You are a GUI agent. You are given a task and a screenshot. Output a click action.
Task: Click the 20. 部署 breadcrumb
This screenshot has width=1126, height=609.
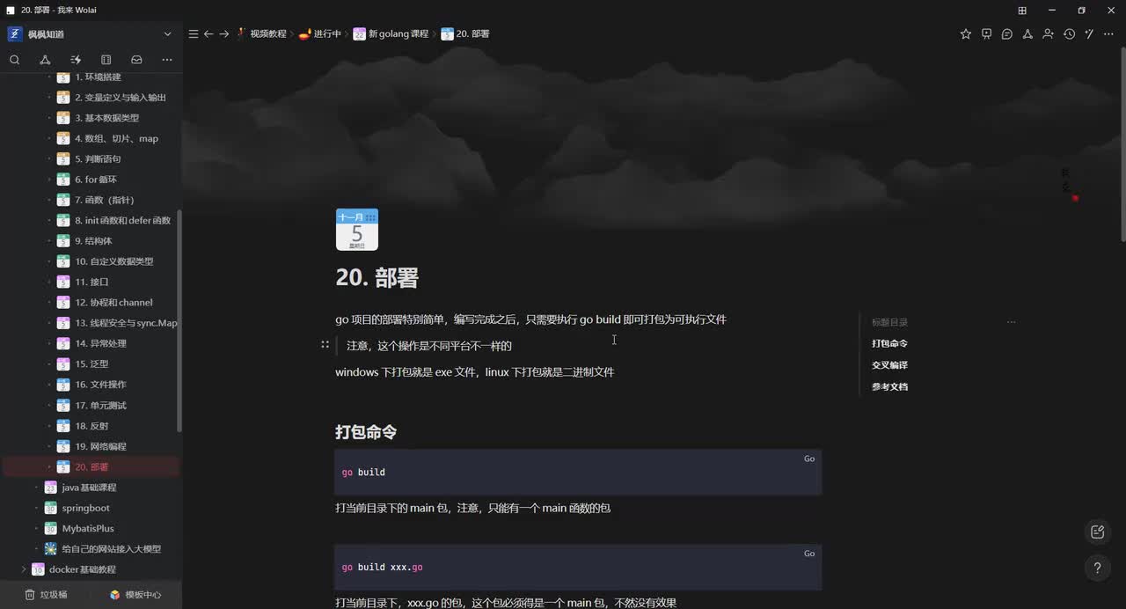point(465,33)
